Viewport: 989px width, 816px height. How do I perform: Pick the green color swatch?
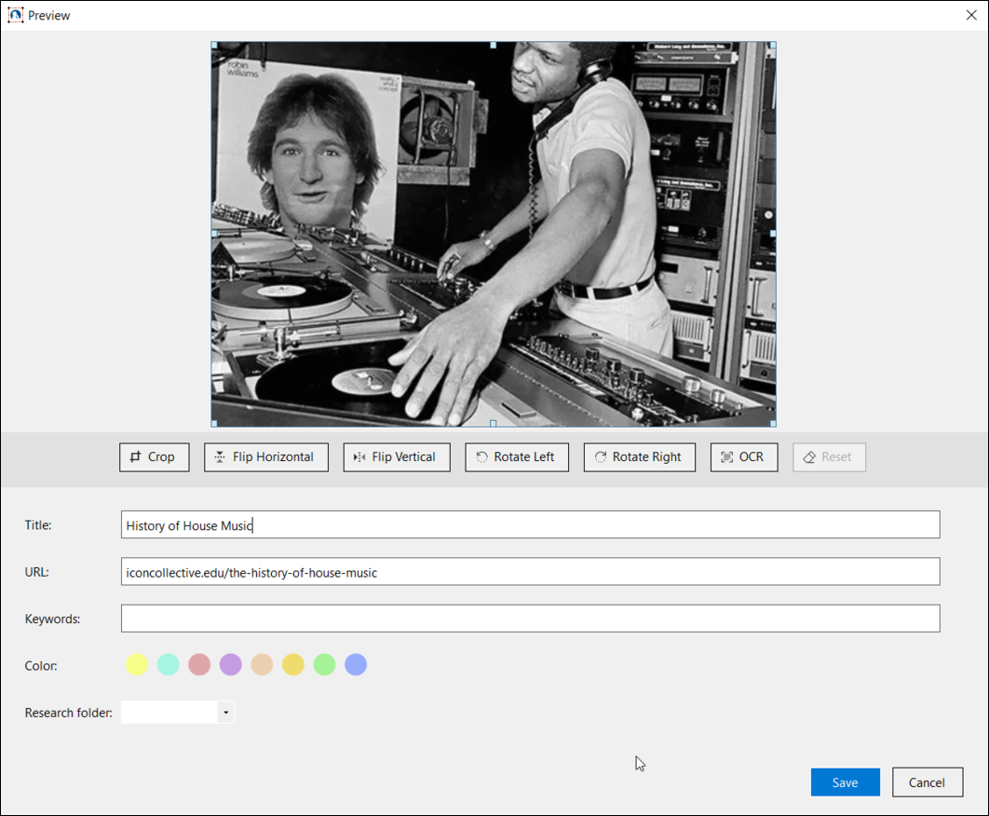(x=324, y=664)
